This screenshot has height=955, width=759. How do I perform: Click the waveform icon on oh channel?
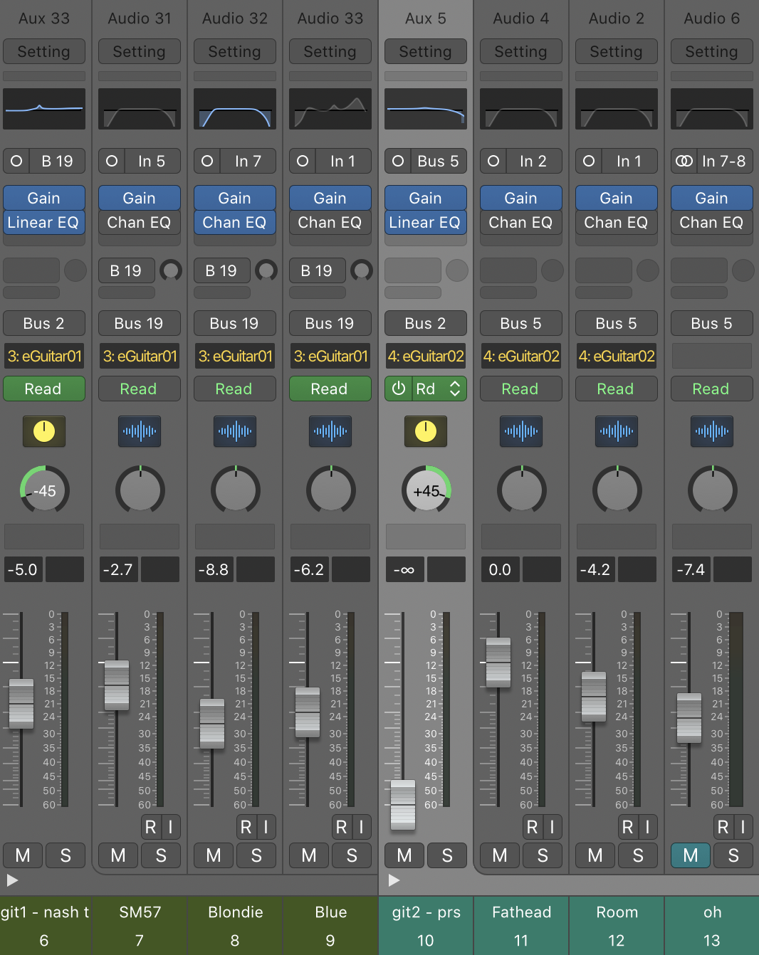[712, 431]
